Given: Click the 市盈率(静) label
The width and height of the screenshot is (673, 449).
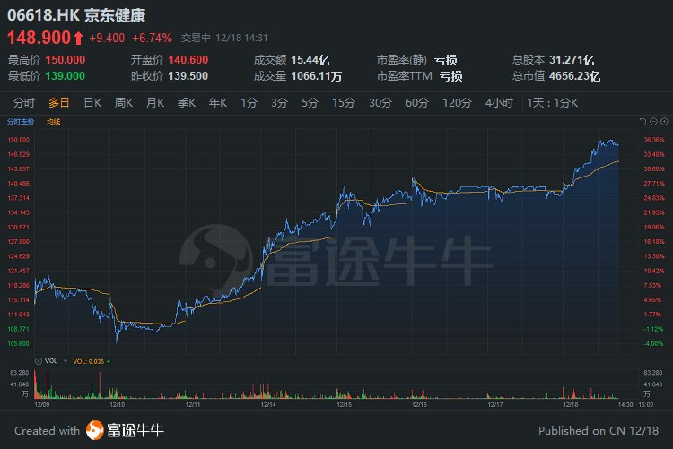Looking at the screenshot, I should point(401,60).
